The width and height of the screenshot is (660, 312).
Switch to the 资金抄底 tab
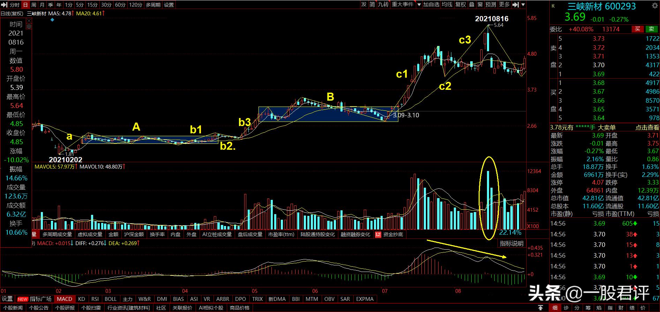click(393, 234)
